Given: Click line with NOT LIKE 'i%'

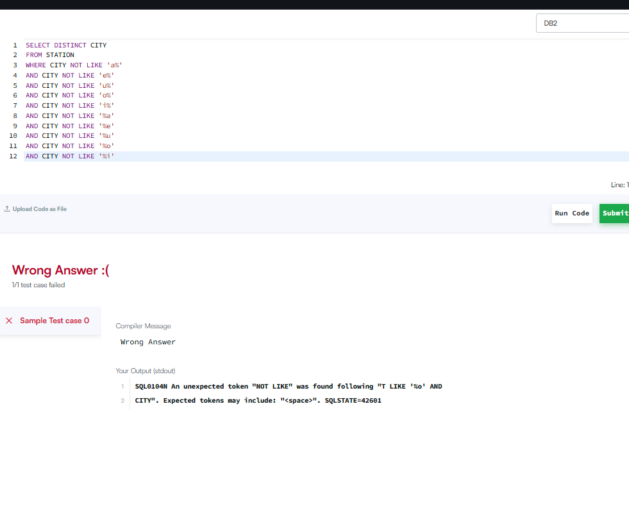Looking at the screenshot, I should [70, 106].
